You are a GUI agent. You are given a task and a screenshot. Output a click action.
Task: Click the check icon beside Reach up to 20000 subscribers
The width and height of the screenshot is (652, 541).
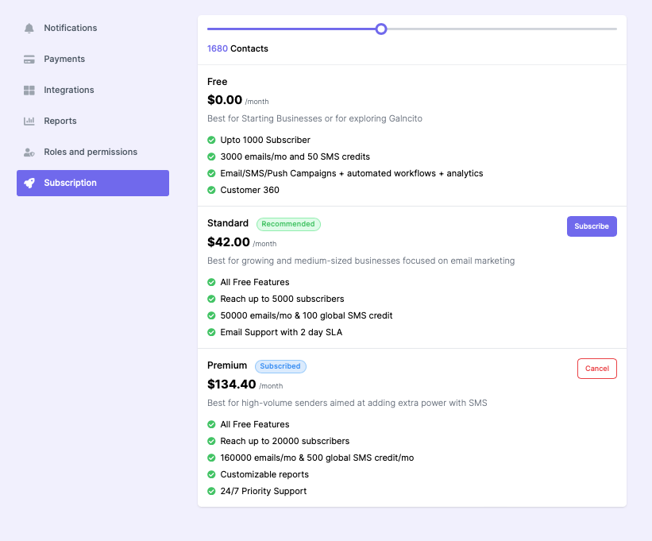[211, 441]
